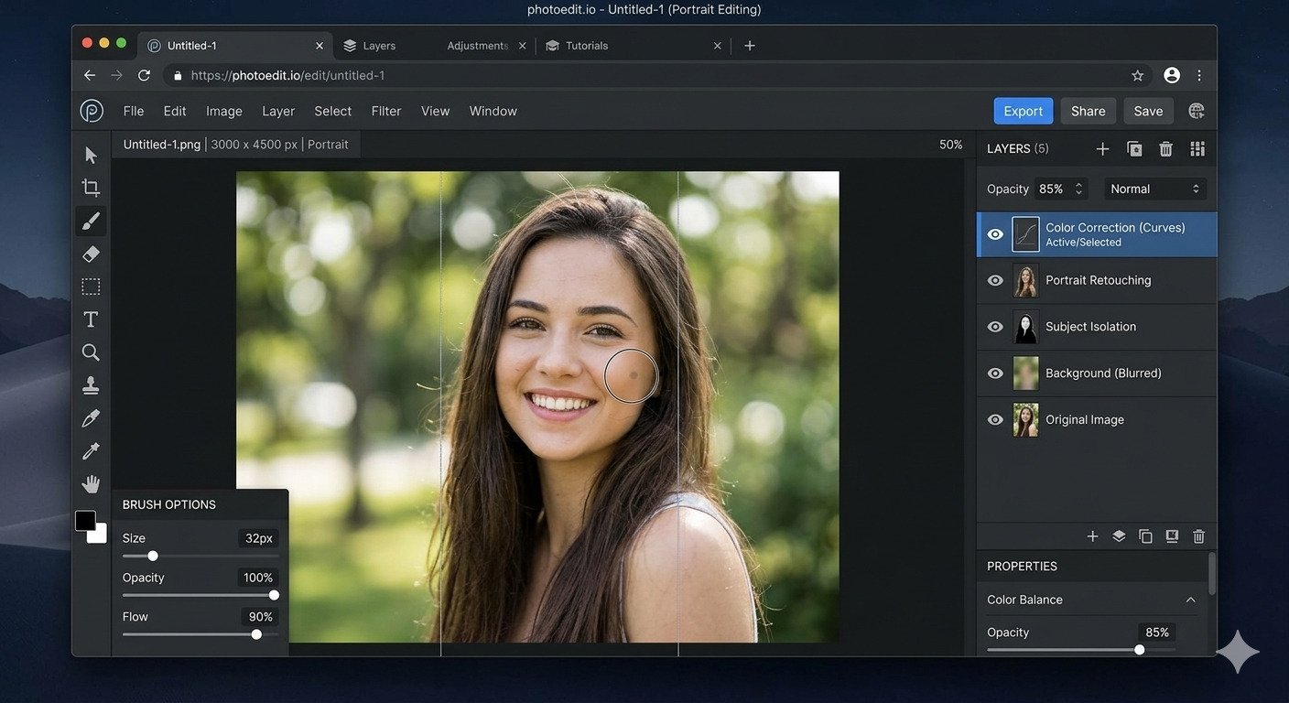1289x703 pixels.
Task: Click stacked layers icon above PROPERTIES
Action: point(1119,536)
